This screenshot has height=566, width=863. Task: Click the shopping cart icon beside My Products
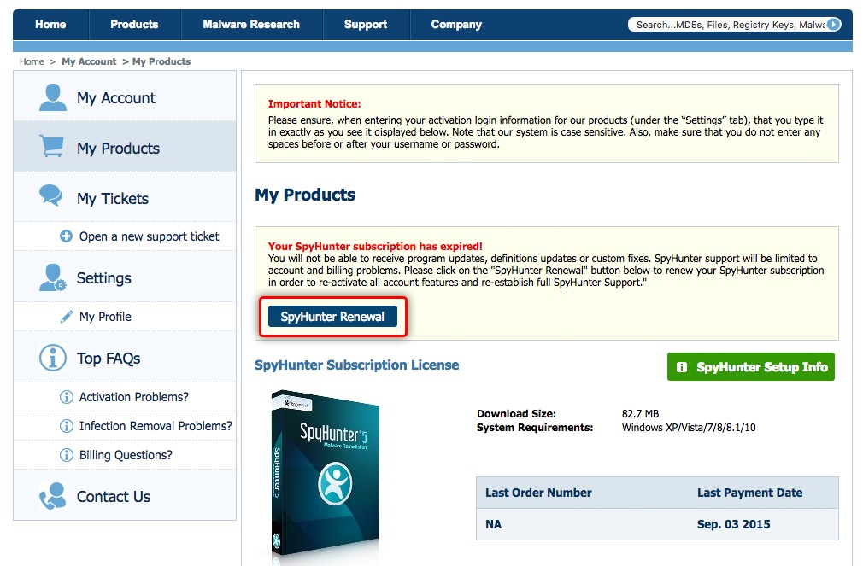click(52, 147)
